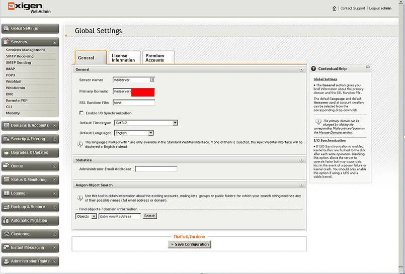Click the Contextual Help question mark icon

[313, 69]
